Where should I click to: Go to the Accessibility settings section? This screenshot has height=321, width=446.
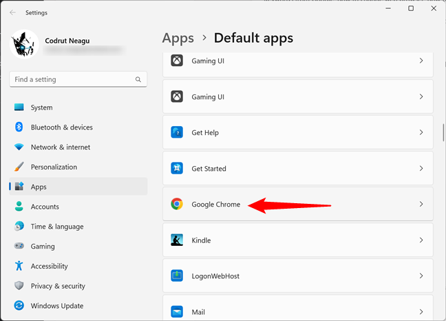(49, 266)
